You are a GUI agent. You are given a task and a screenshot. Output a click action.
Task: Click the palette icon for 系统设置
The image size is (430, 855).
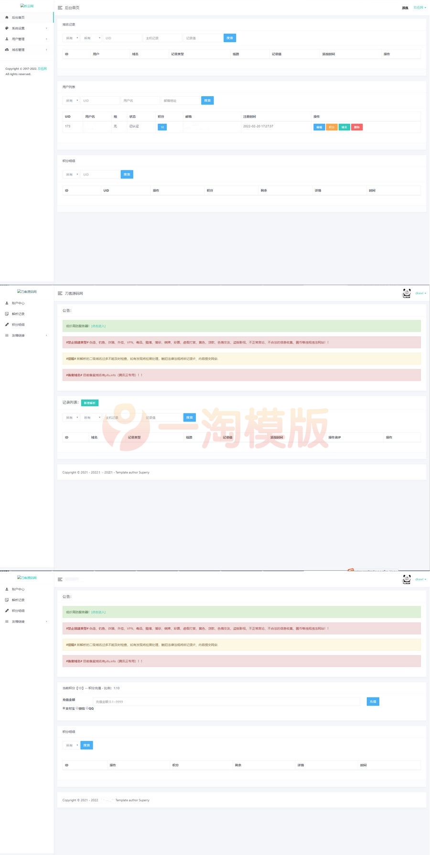coord(7,28)
